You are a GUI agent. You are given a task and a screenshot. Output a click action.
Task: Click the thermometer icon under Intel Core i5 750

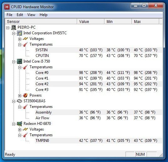(25, 67)
